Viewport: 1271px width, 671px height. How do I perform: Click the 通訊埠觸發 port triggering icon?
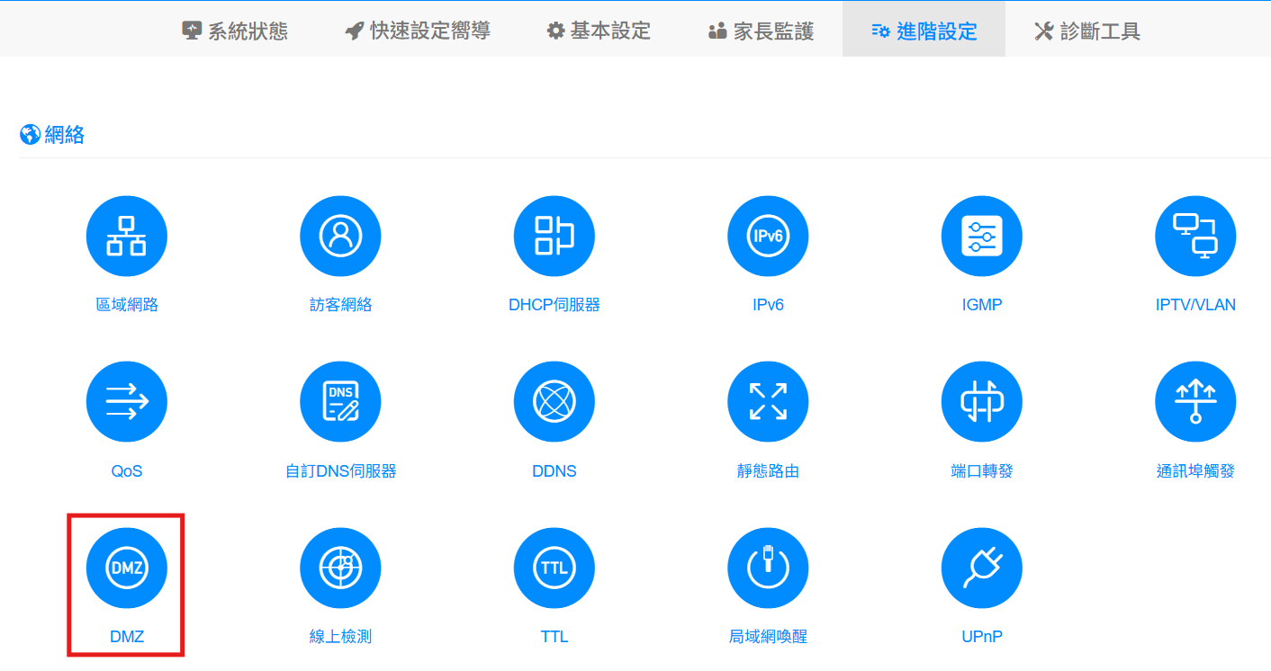pos(1195,401)
